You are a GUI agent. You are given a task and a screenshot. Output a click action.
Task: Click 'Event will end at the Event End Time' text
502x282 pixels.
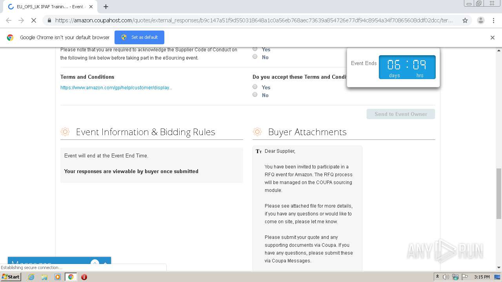tap(106, 155)
